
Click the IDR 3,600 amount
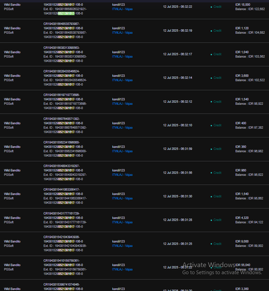242,76
